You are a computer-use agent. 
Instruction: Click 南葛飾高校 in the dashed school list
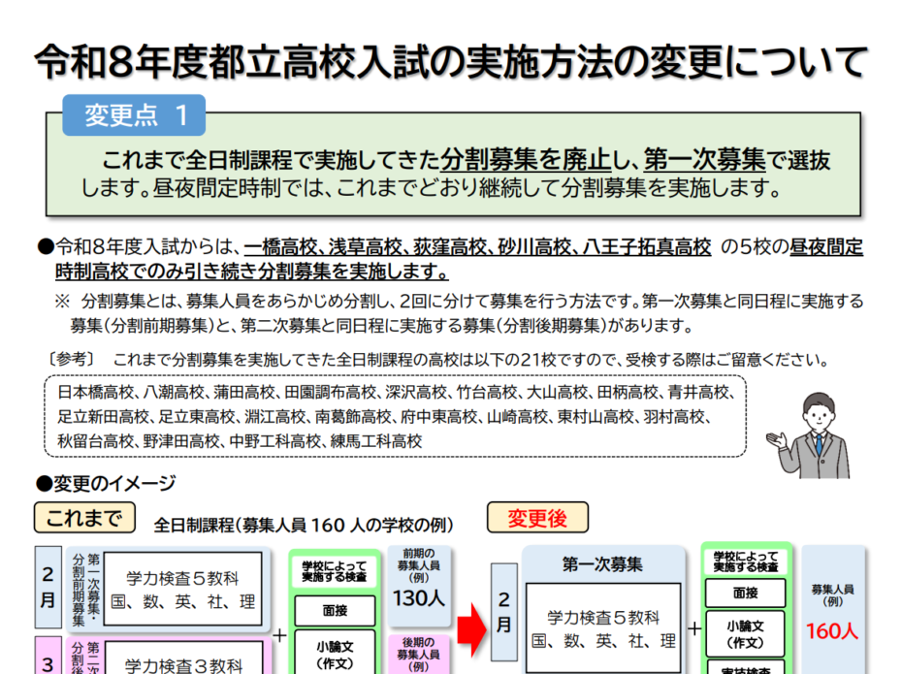tap(353, 417)
